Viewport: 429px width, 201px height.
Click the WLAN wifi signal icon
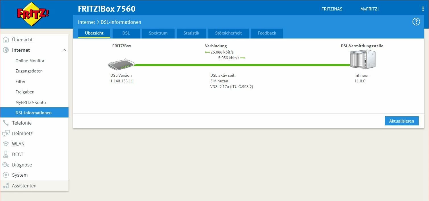tap(6, 144)
